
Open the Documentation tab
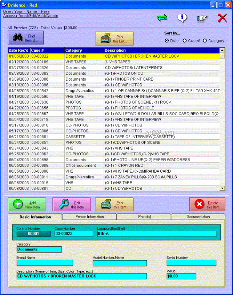[198, 216]
